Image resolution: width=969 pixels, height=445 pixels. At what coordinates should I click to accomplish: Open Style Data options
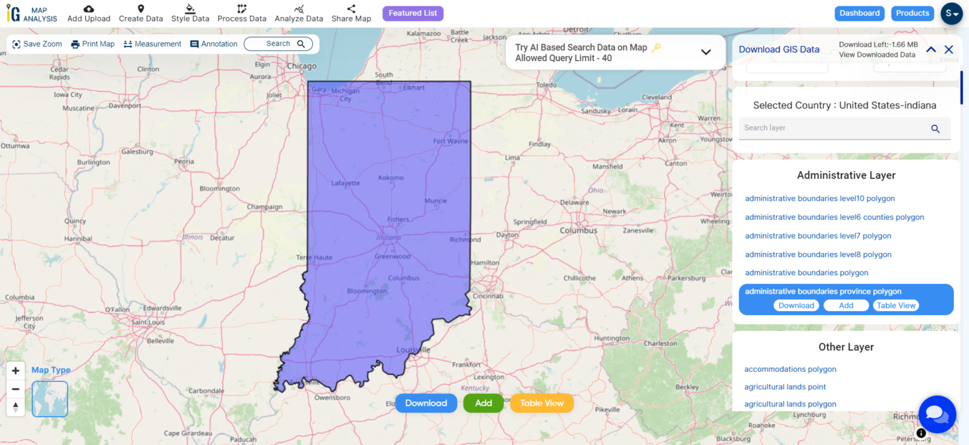pyautogui.click(x=190, y=13)
